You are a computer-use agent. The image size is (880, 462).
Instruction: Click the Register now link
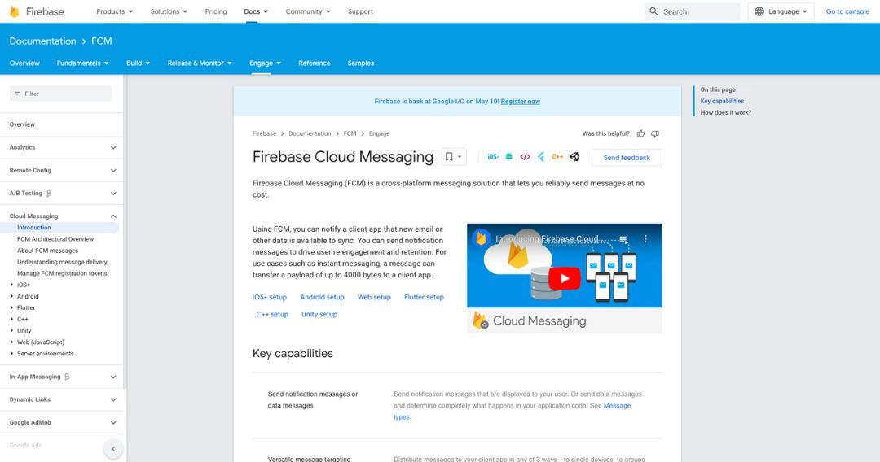point(520,102)
